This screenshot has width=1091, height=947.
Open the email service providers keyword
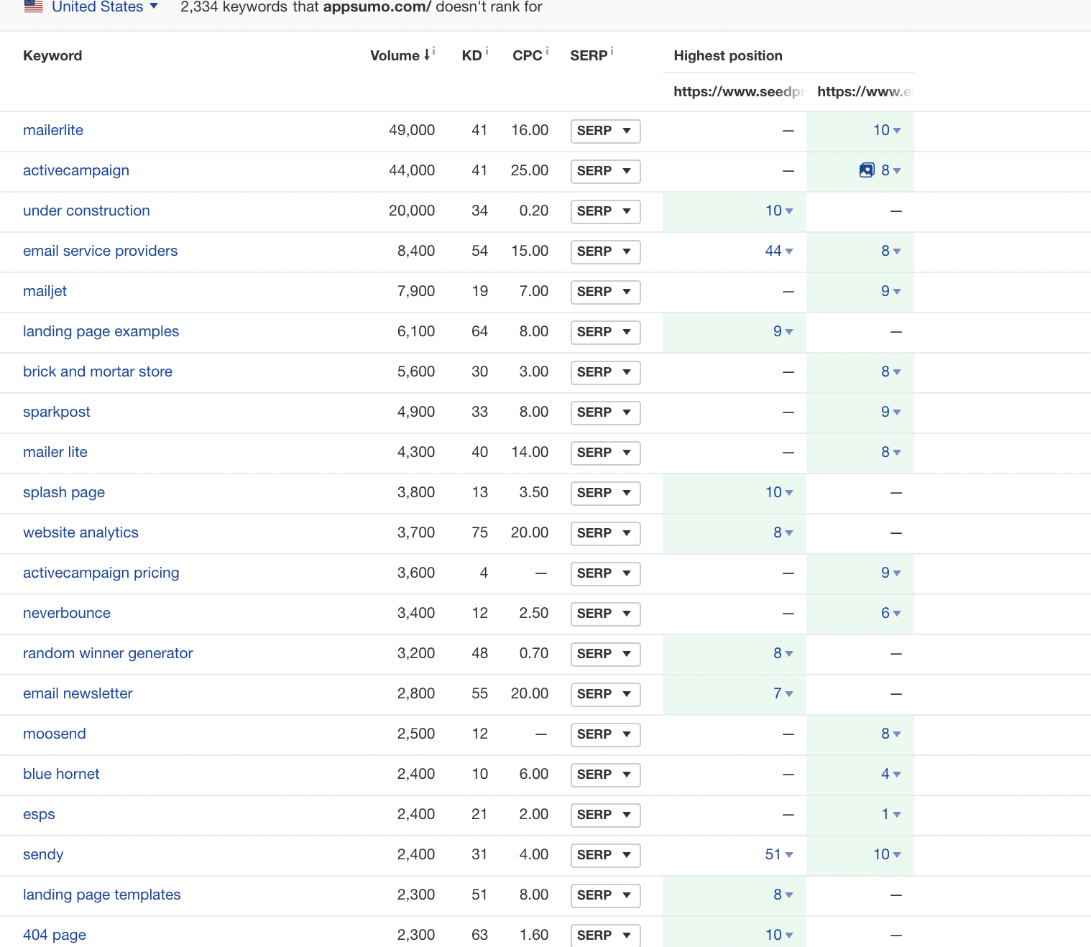click(100, 251)
